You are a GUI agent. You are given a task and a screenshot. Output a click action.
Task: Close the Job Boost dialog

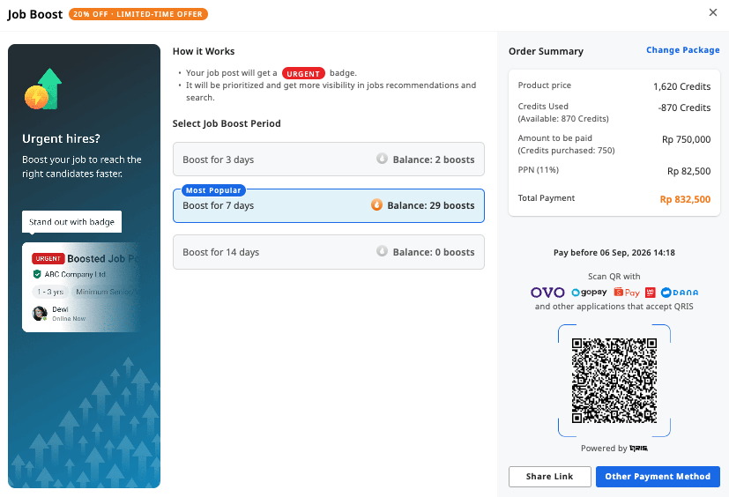coord(713,12)
